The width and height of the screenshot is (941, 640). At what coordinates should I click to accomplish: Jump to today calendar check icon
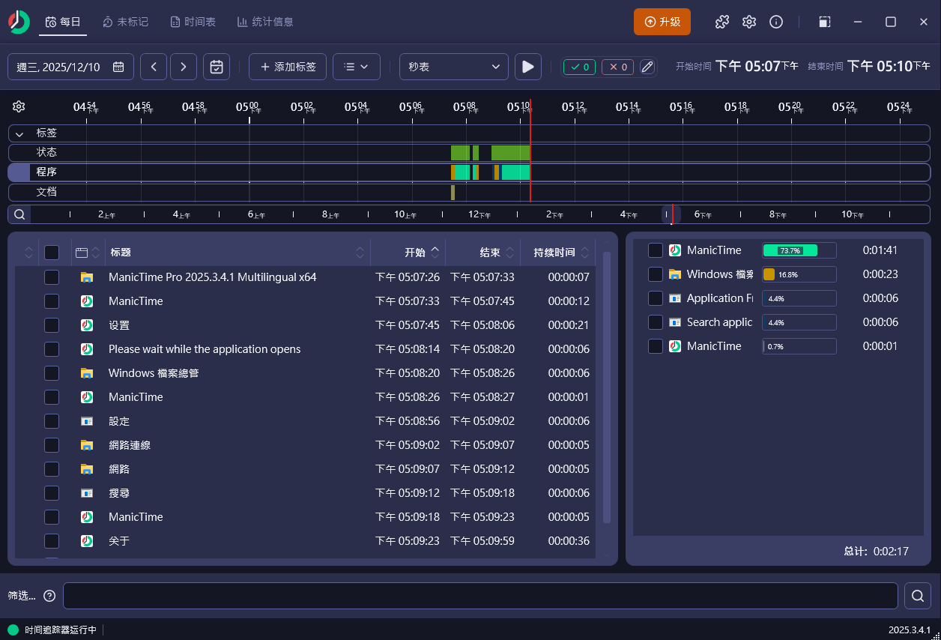click(x=217, y=67)
